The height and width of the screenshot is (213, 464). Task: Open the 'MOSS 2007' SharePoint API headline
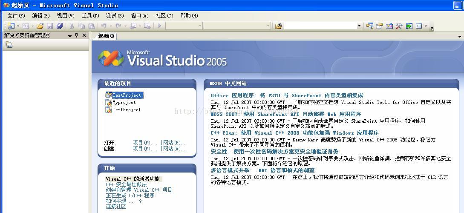click(x=286, y=114)
